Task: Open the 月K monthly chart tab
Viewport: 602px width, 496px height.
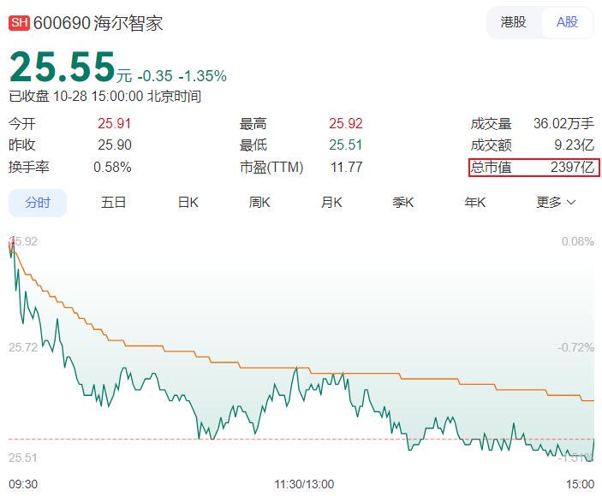Action: (331, 203)
